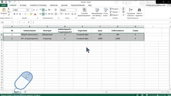Click the Fill down icon
Viewport: 171px width, 96px height.
pyautogui.click(x=123, y=12)
